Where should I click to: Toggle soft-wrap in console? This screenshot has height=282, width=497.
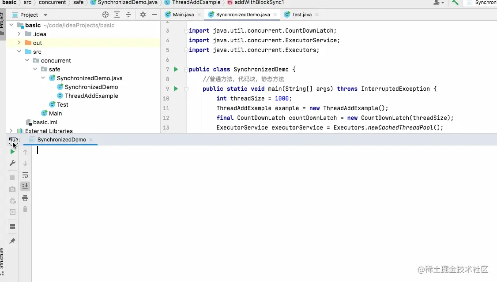[x=25, y=175]
